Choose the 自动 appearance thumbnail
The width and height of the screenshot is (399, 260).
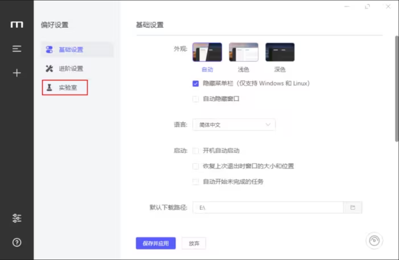point(207,52)
